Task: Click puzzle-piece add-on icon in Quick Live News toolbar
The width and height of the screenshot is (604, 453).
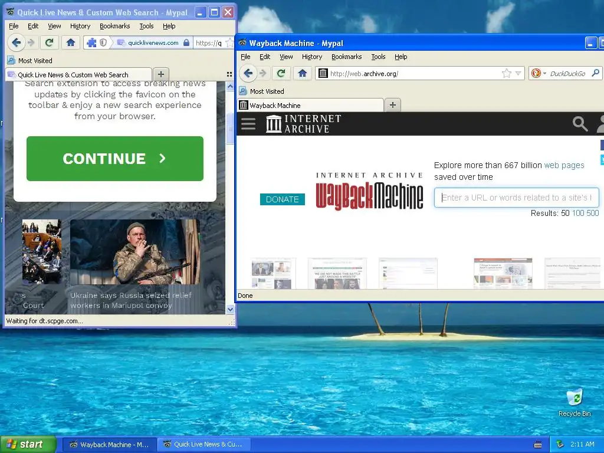Action: (x=91, y=42)
